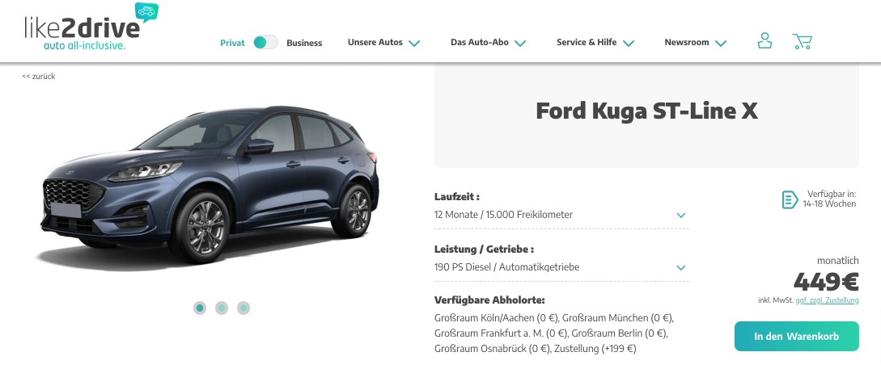This screenshot has width=881, height=373.
Task: Click the Ford Kuga car image
Action: 210,185
